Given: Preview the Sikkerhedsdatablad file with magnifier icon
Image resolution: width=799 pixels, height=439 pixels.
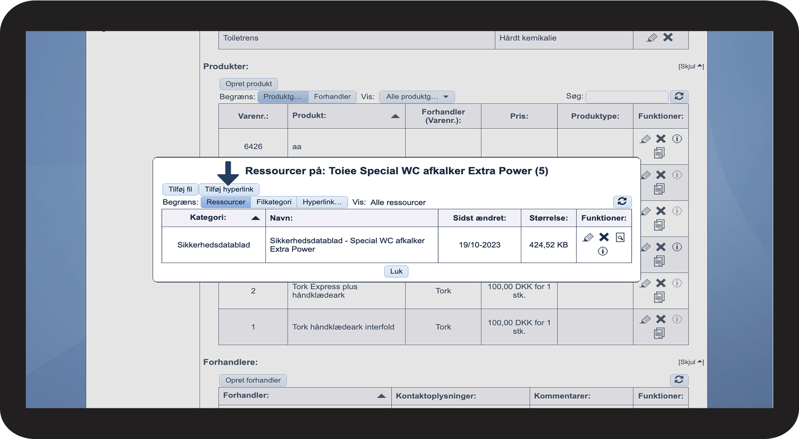Looking at the screenshot, I should [x=620, y=237].
